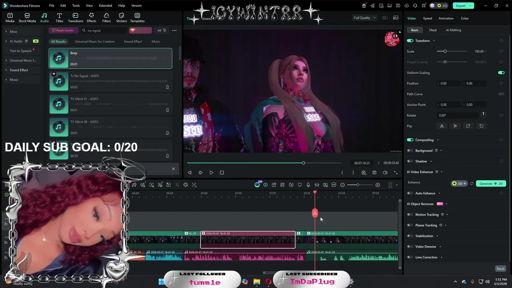Zoom out timeline with minus button
This screenshot has width=512, height=288.
point(342,185)
